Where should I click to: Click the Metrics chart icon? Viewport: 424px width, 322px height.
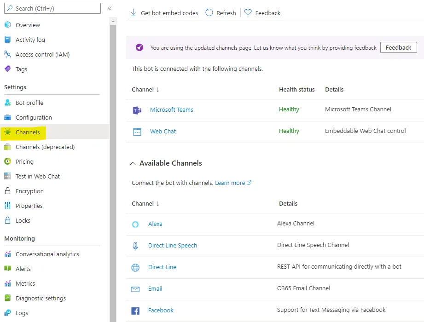[7, 283]
